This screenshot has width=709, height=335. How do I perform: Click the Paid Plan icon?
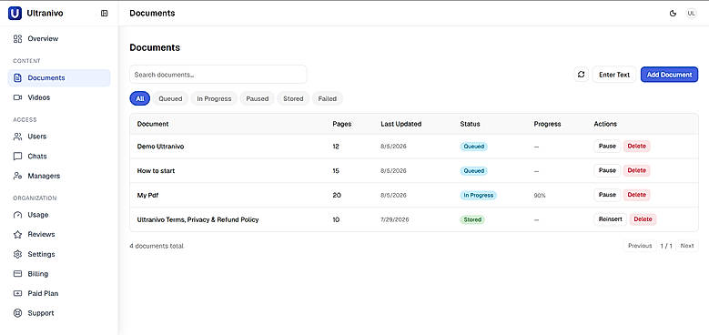(x=17, y=293)
